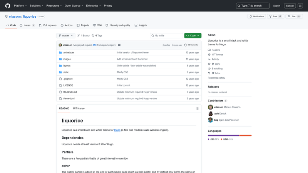Screen dimensions: 308x173
Task: Switch to the Projects tab
Action: (83, 25)
